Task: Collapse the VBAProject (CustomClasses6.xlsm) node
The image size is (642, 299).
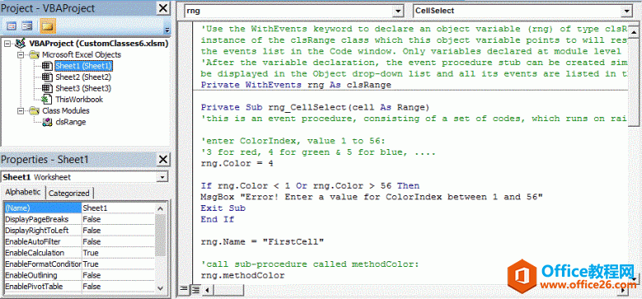Action: click(7, 44)
